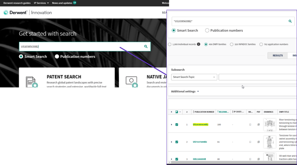Screen dimensions: 297x165
Task: Open the Smart Search-Topic subsearch dropdown
Action: (194, 77)
